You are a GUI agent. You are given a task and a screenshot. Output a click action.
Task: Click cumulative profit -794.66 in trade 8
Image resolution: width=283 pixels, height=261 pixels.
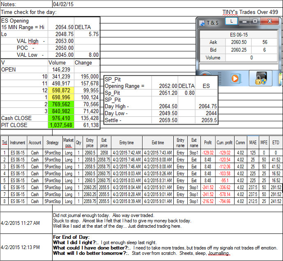225,201
